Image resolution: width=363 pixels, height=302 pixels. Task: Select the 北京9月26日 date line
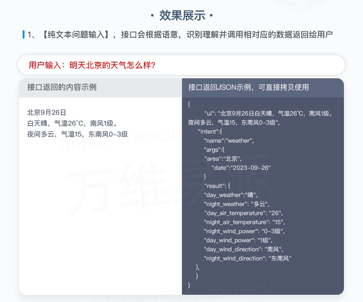tap(47, 113)
